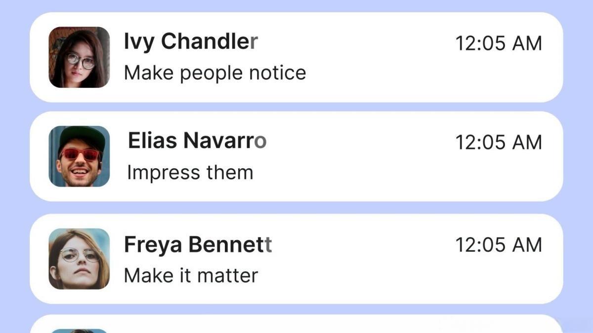Click the timestamp on Elias Navarro's notification
The height and width of the screenshot is (333, 593).
click(498, 143)
